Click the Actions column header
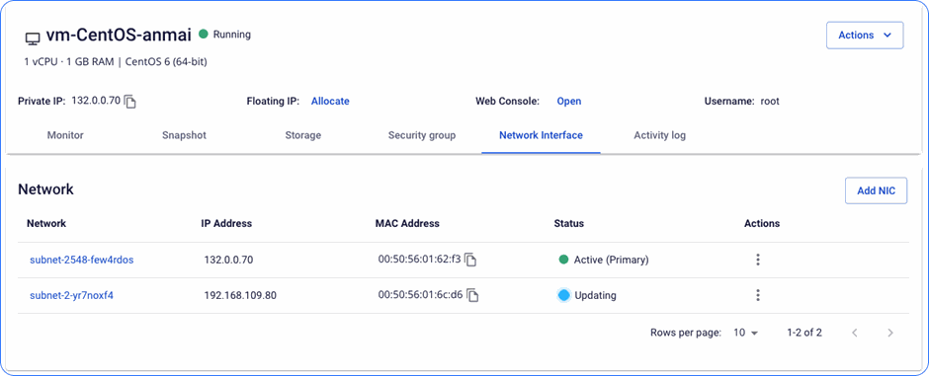This screenshot has height=376, width=929. [762, 223]
